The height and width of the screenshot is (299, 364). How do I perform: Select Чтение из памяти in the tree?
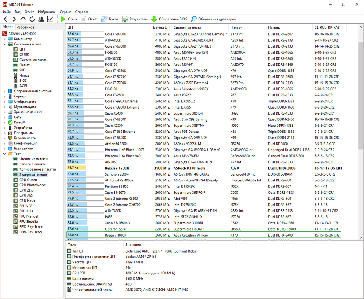(33, 159)
